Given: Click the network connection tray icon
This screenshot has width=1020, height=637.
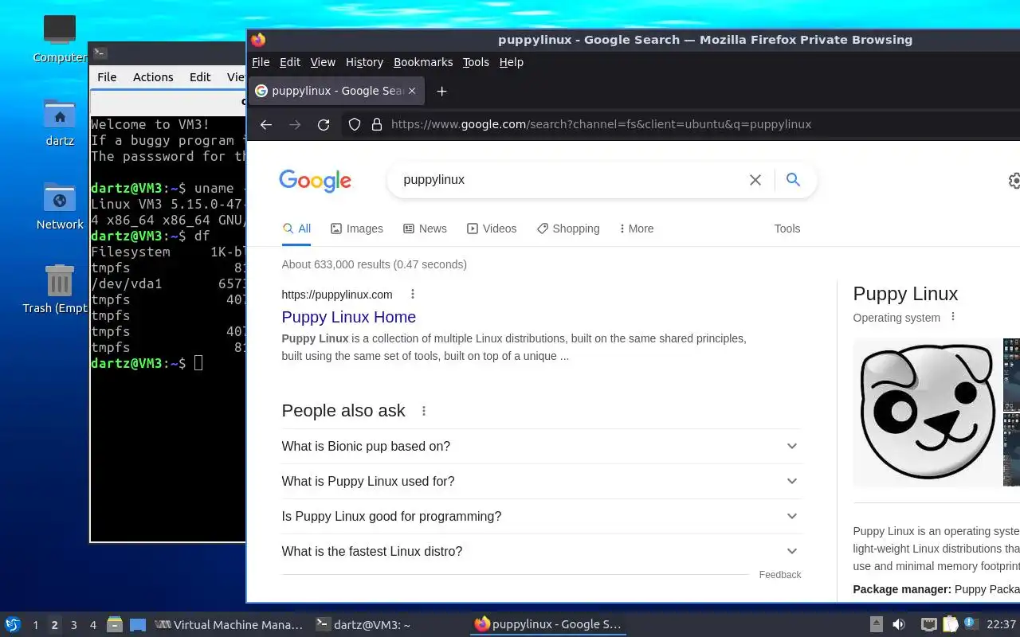Looking at the screenshot, I should tap(928, 624).
